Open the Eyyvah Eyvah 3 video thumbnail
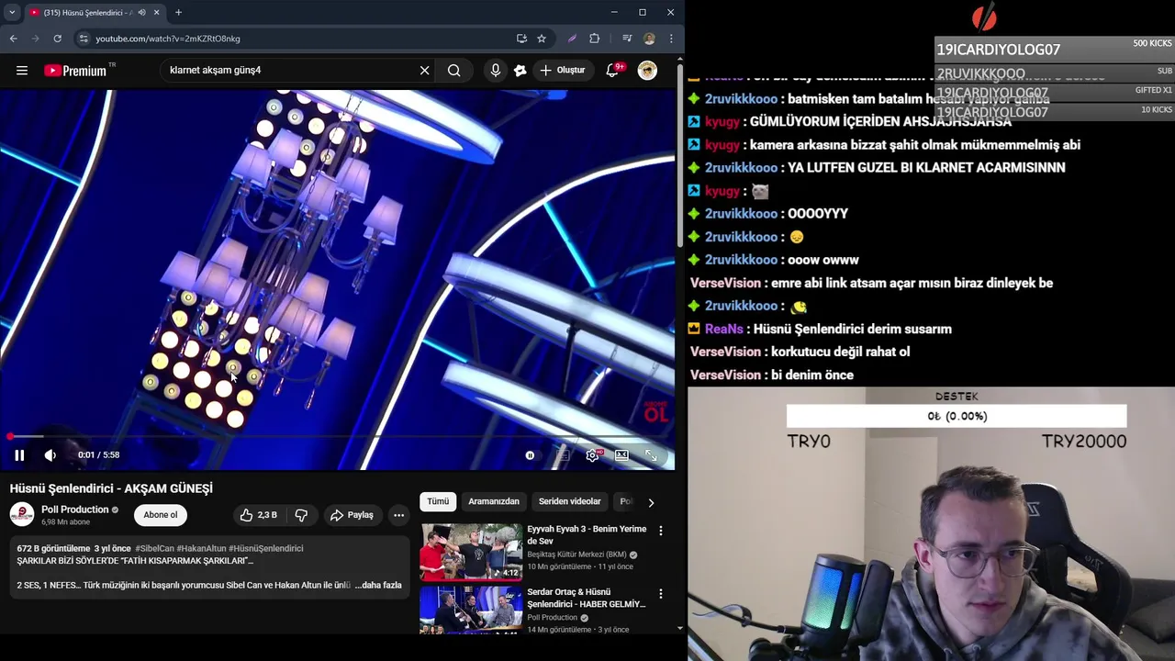This screenshot has height=661, width=1175. [471, 552]
